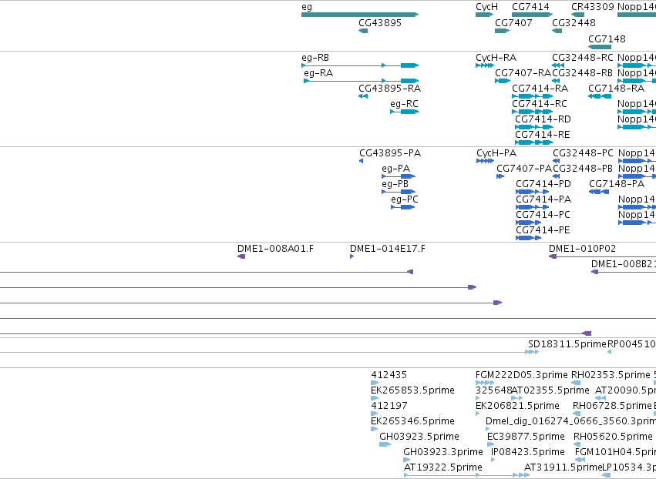Viewport: 656px width, 479px height.
Task: Click the DME1-010P02 clone label
Action: pyautogui.click(x=582, y=249)
